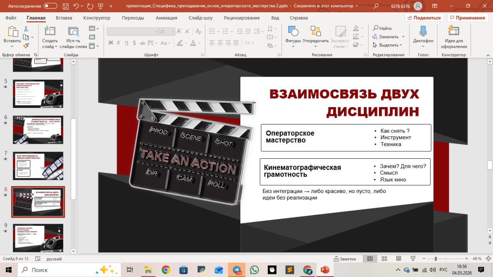This screenshot has width=493, height=277.
Task: Open the Section dropdown
Action: [94, 46]
